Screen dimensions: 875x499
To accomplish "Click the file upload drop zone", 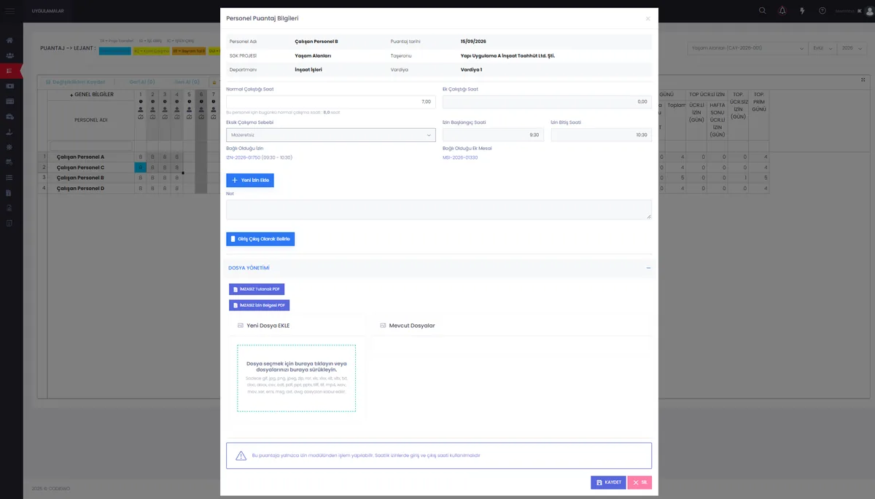I will click(296, 378).
